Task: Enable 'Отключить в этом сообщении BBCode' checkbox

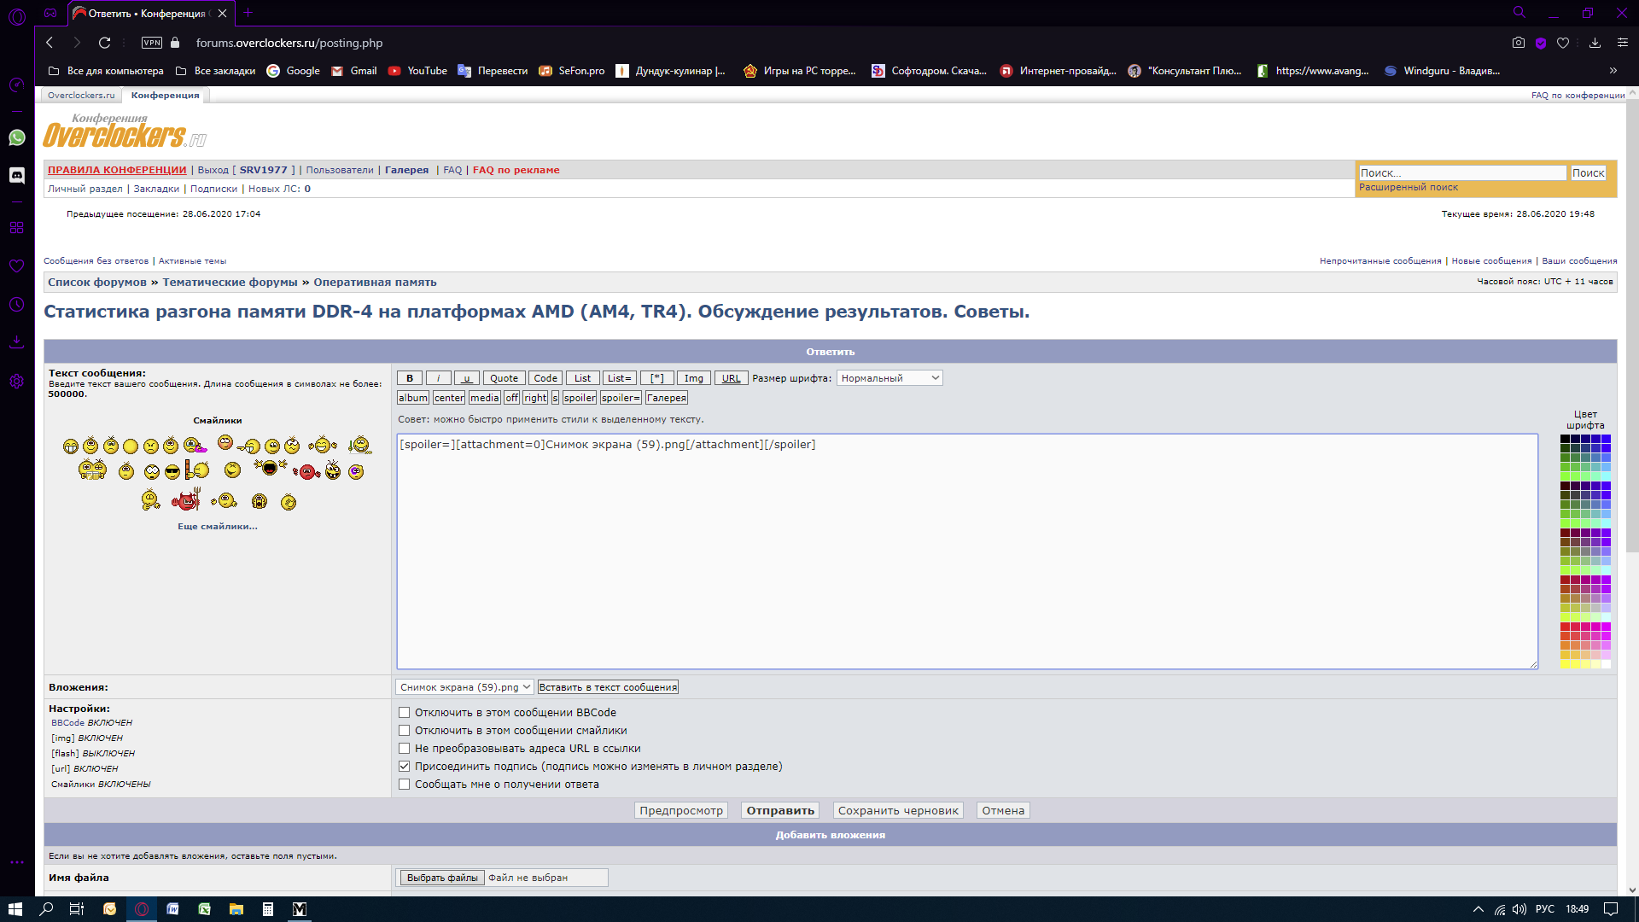Action: coord(405,713)
